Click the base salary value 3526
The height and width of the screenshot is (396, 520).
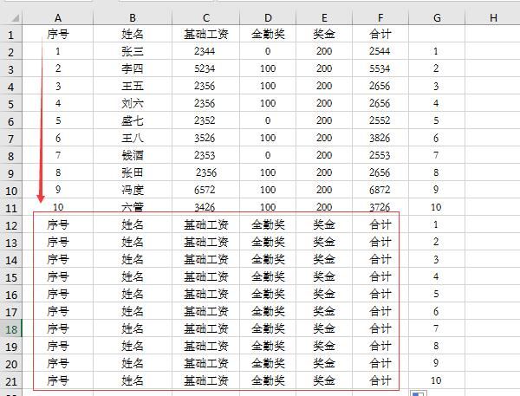(206, 138)
